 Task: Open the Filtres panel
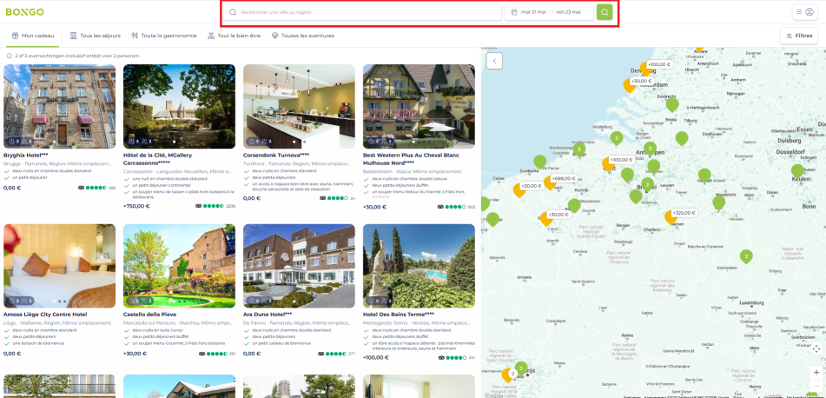tap(799, 36)
